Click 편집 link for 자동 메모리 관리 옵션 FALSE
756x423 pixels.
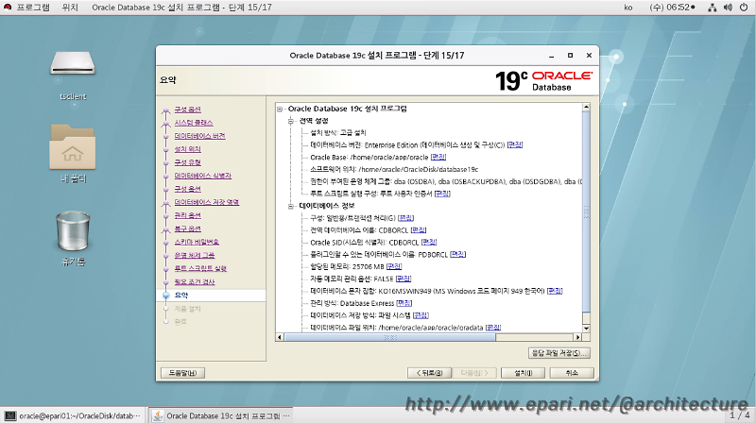click(404, 279)
